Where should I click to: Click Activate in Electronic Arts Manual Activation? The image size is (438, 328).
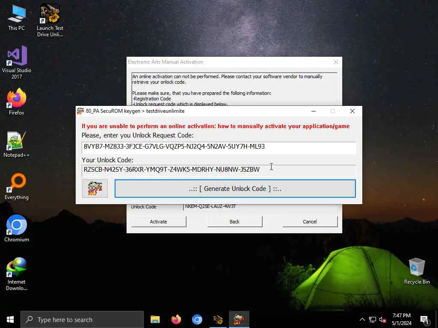point(158,222)
